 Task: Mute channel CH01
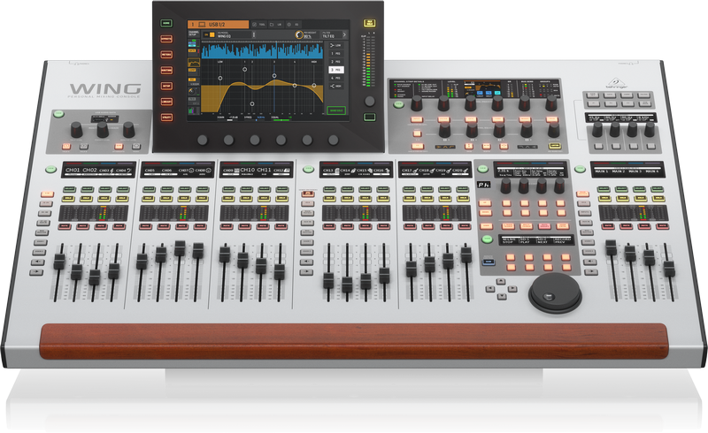[64, 226]
